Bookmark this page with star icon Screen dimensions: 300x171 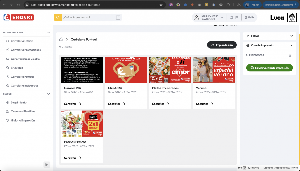click(x=161, y=5)
